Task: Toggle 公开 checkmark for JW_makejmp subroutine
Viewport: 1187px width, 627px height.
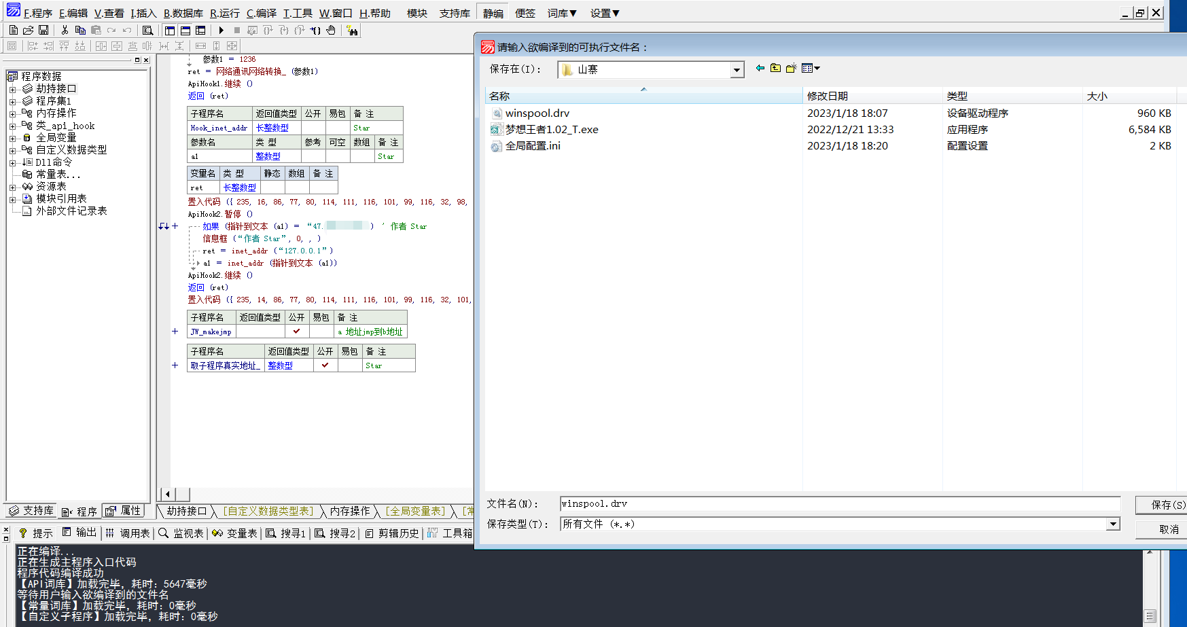Action: [x=296, y=332]
